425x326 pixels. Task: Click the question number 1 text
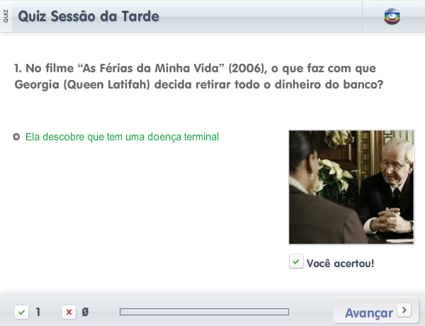(18, 68)
